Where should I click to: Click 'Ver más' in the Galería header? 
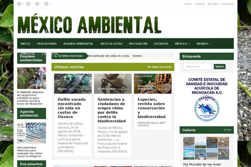point(227,130)
